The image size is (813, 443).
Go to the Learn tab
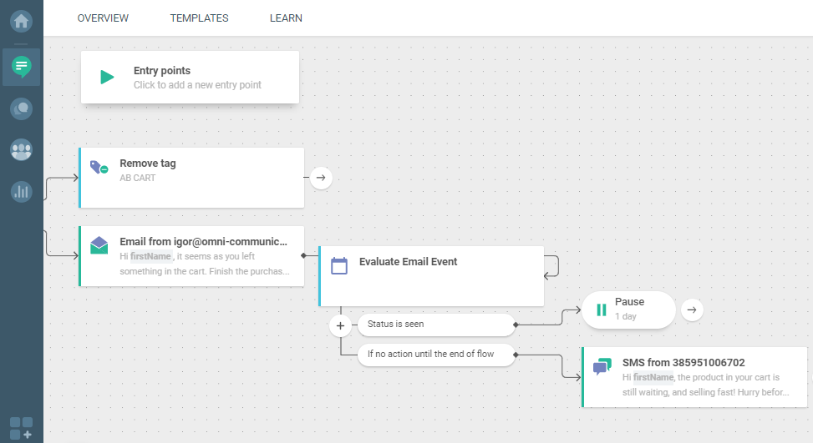click(x=286, y=18)
